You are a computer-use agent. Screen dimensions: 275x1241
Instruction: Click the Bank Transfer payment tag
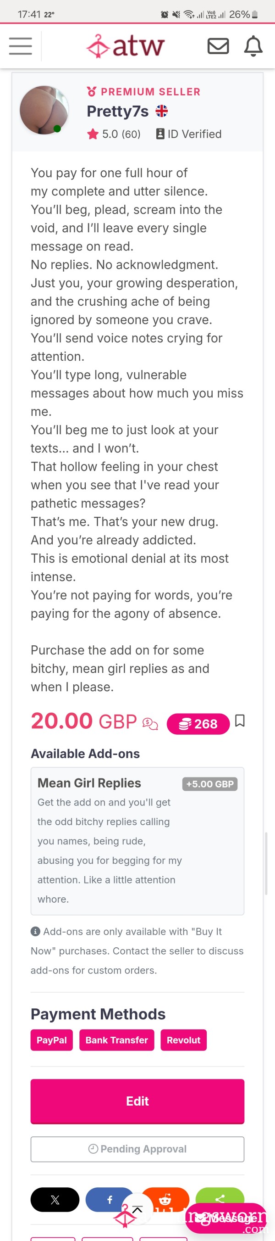[x=117, y=1040]
